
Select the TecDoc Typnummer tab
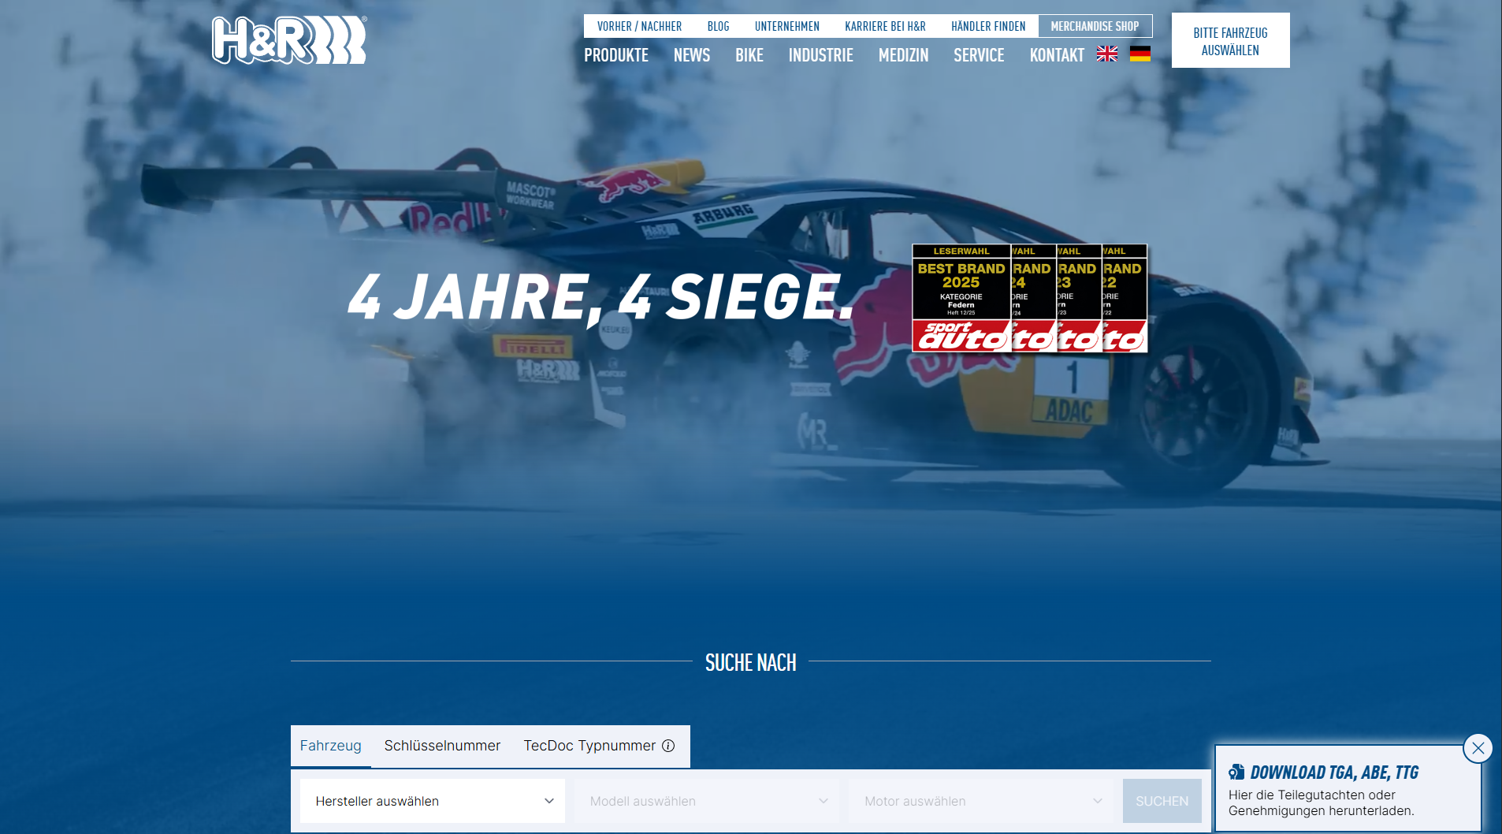pos(589,746)
